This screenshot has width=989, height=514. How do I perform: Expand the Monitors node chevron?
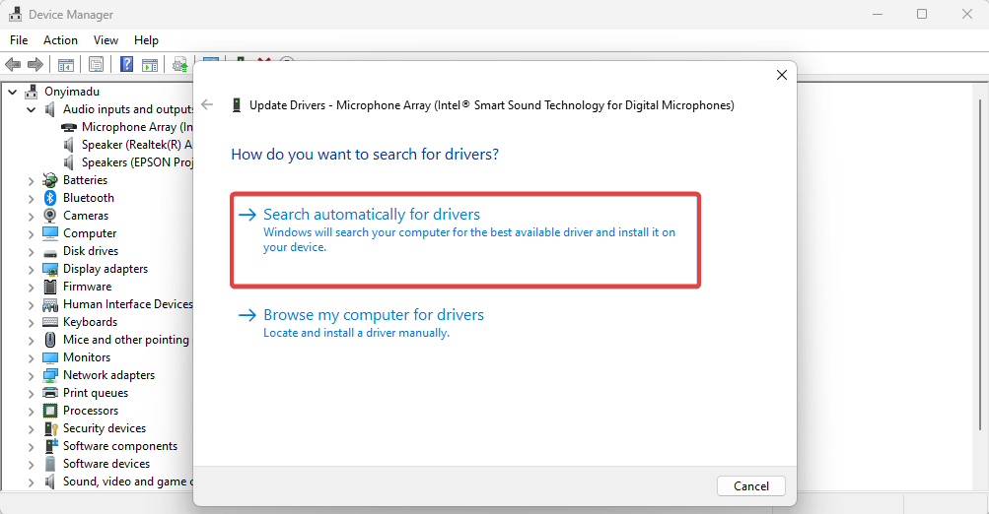(31, 358)
